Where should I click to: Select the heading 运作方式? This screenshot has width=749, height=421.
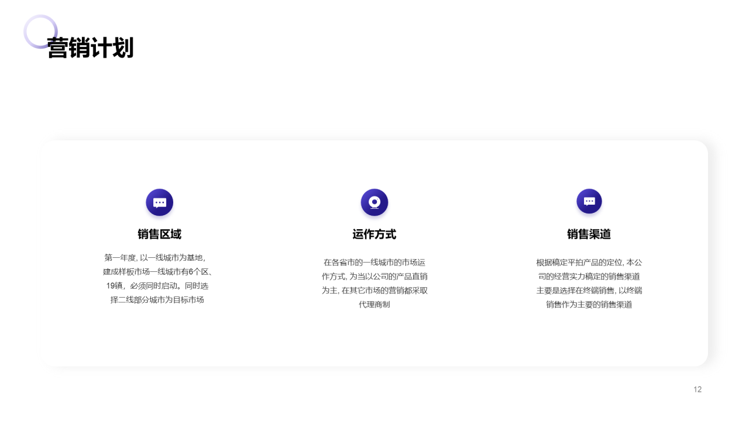[x=374, y=234]
